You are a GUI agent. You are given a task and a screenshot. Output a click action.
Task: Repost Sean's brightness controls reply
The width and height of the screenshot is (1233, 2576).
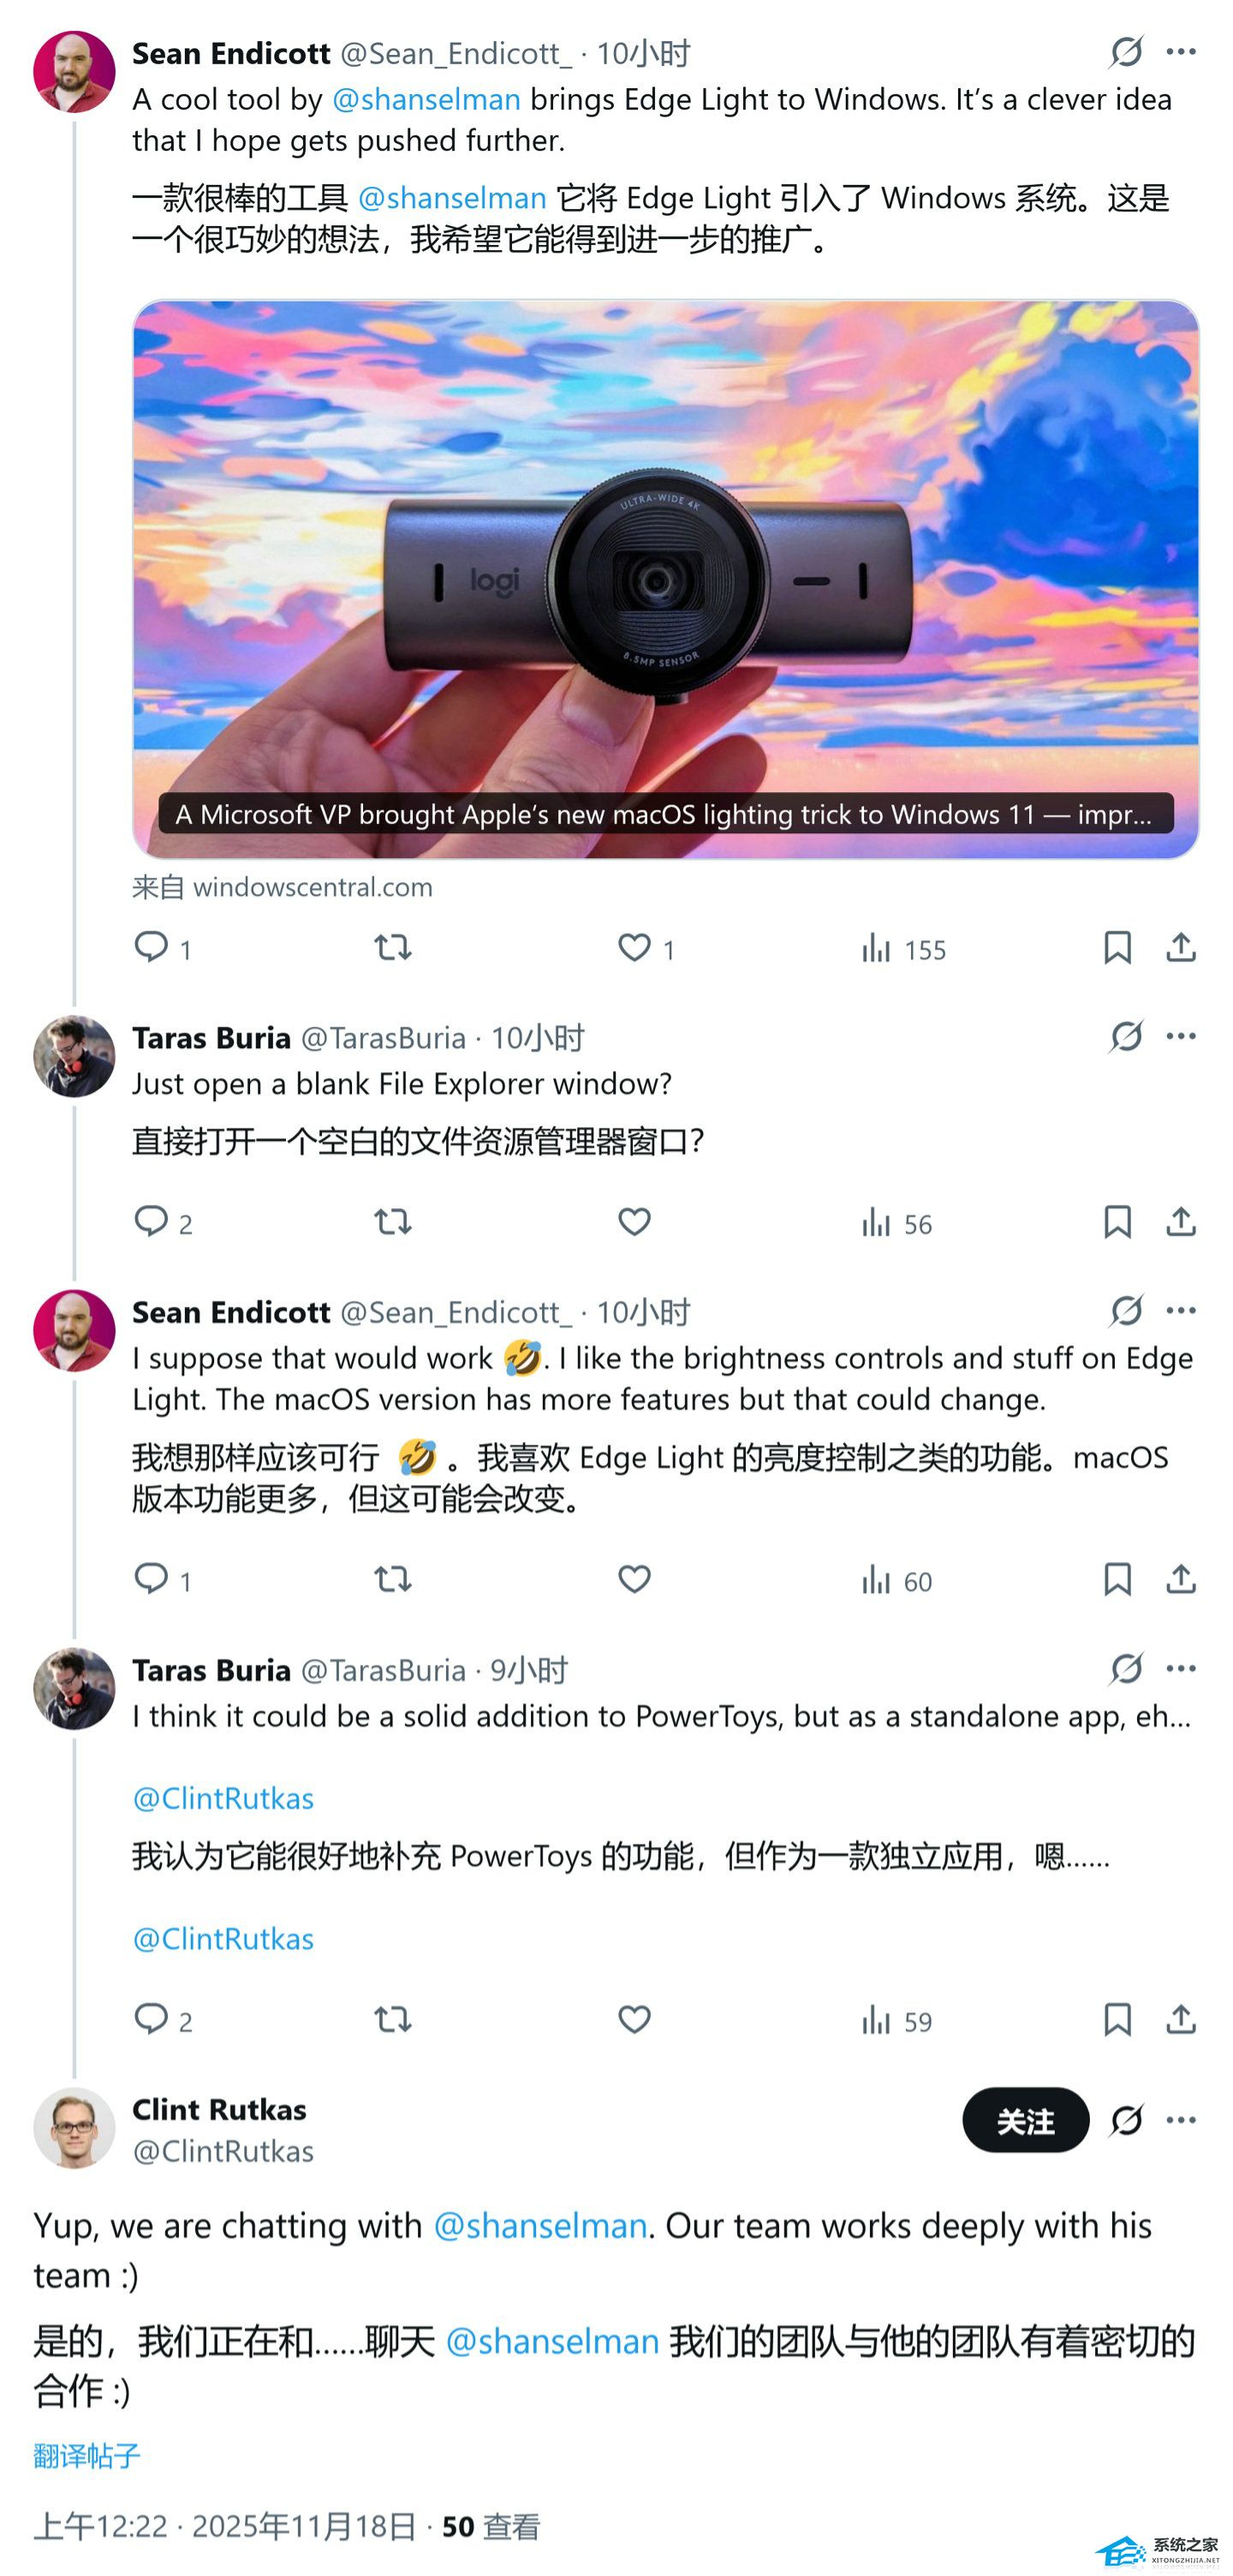click(x=393, y=1580)
